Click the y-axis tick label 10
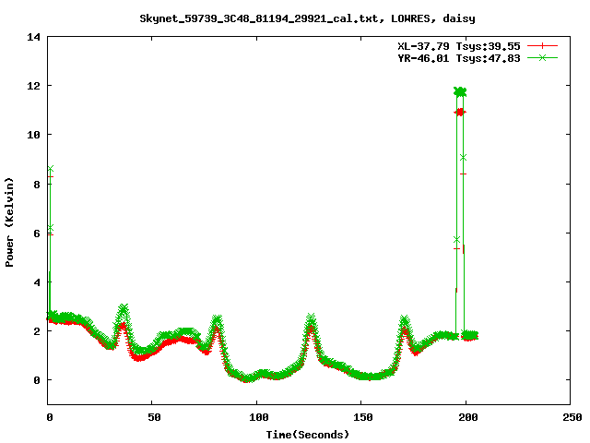590x443 pixels. coord(34,135)
